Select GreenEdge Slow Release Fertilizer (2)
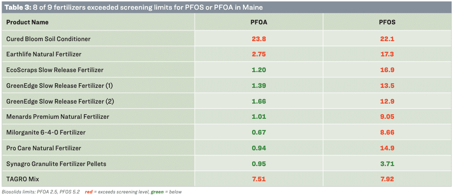 pyautogui.click(x=59, y=102)
